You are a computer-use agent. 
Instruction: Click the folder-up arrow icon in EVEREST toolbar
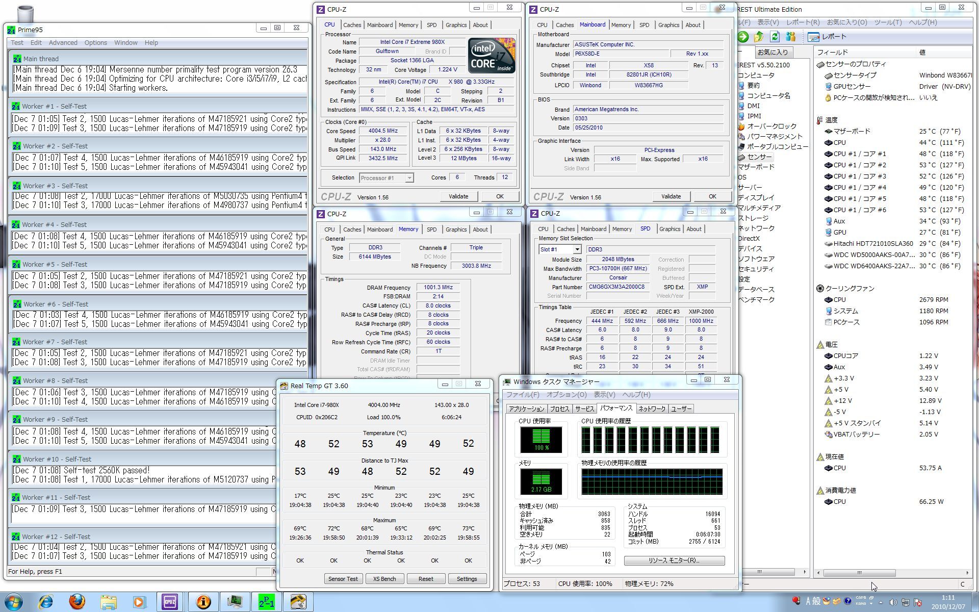(759, 37)
